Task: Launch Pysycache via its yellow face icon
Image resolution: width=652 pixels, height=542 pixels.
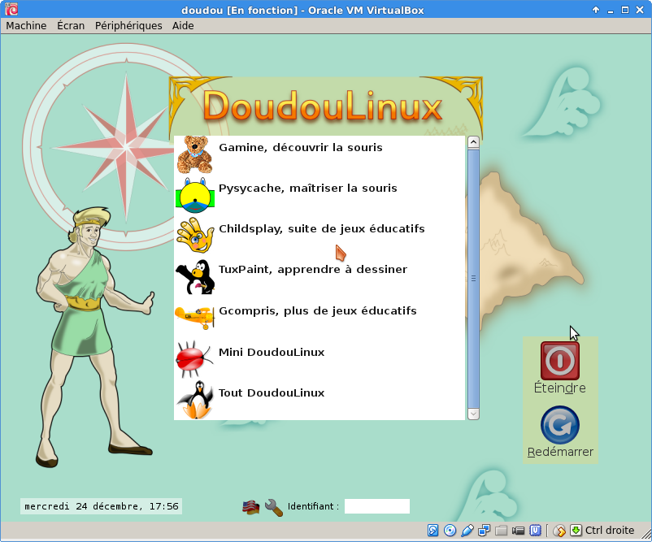Action: coord(195,195)
